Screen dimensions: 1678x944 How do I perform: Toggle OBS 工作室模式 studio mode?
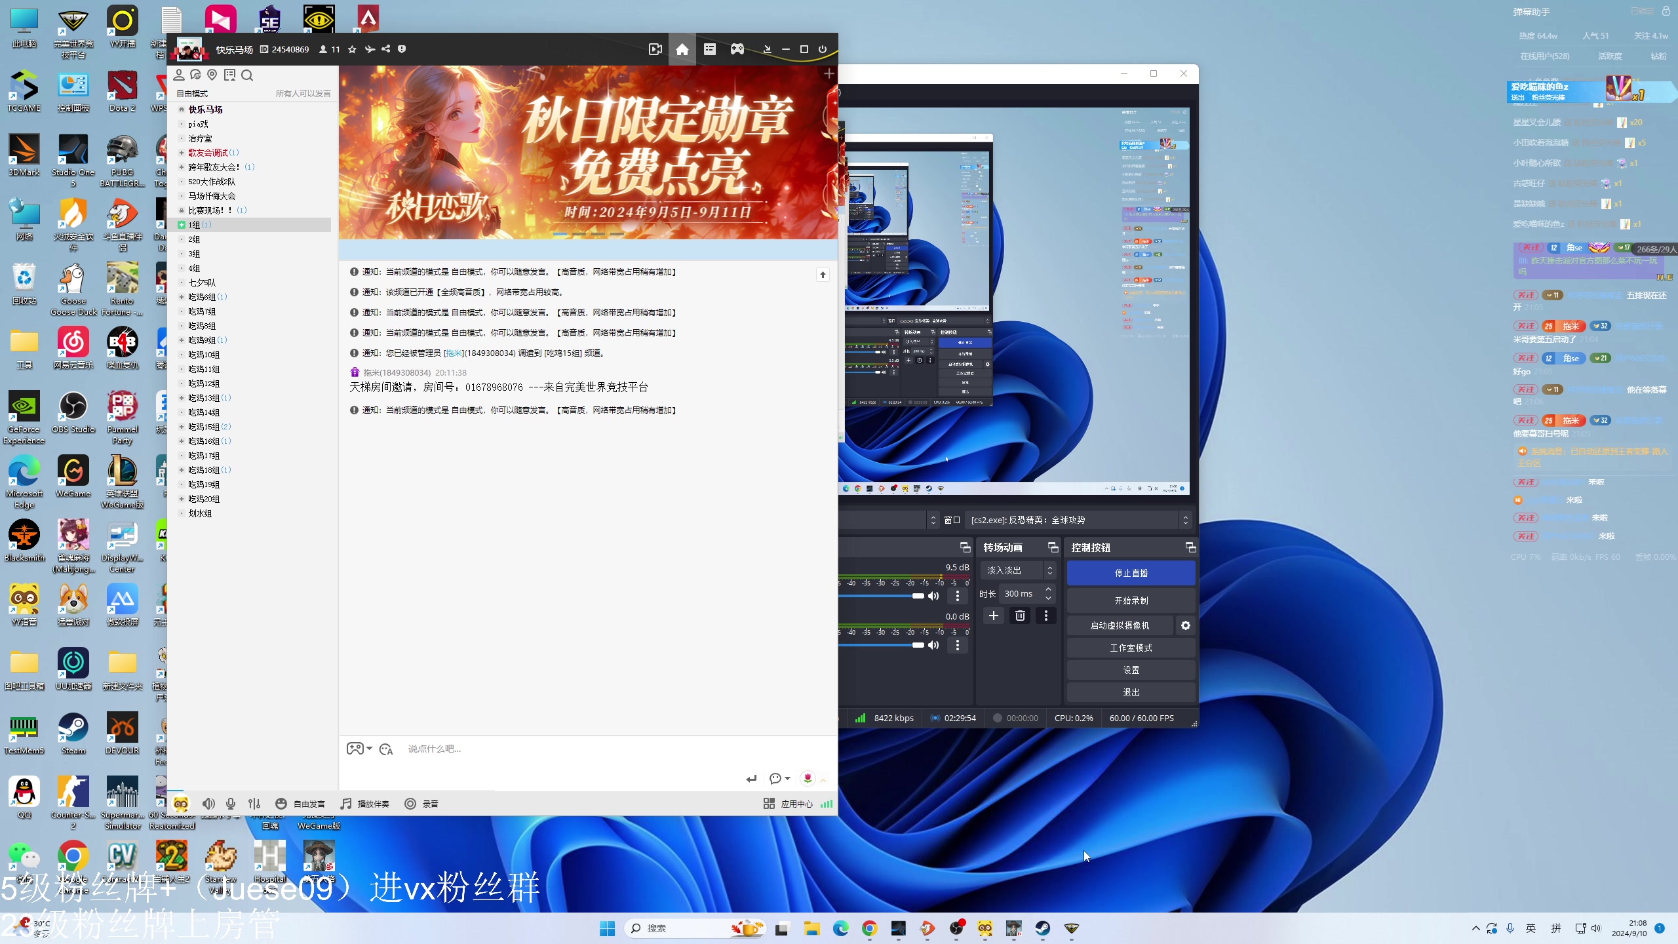point(1131,648)
